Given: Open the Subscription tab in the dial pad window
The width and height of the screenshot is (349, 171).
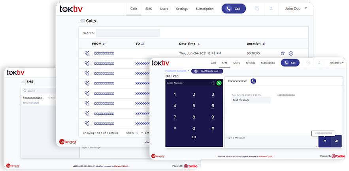Looking at the screenshot, I should 268,63.
